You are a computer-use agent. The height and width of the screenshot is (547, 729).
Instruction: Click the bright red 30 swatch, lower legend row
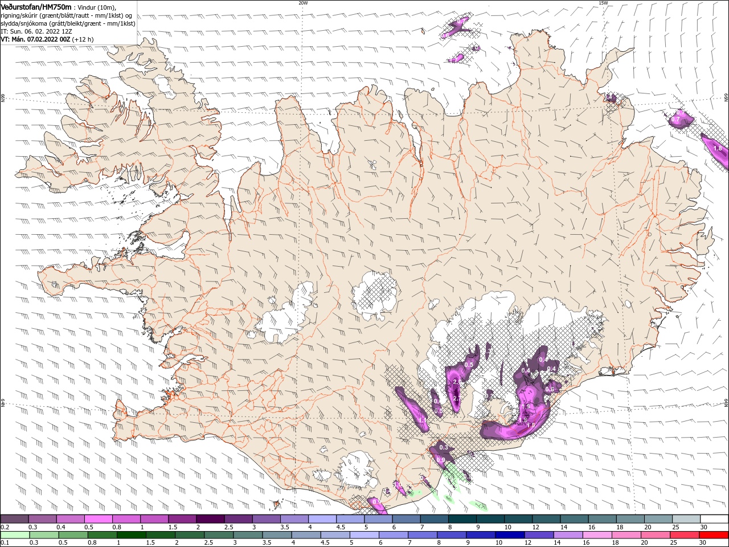(713, 535)
